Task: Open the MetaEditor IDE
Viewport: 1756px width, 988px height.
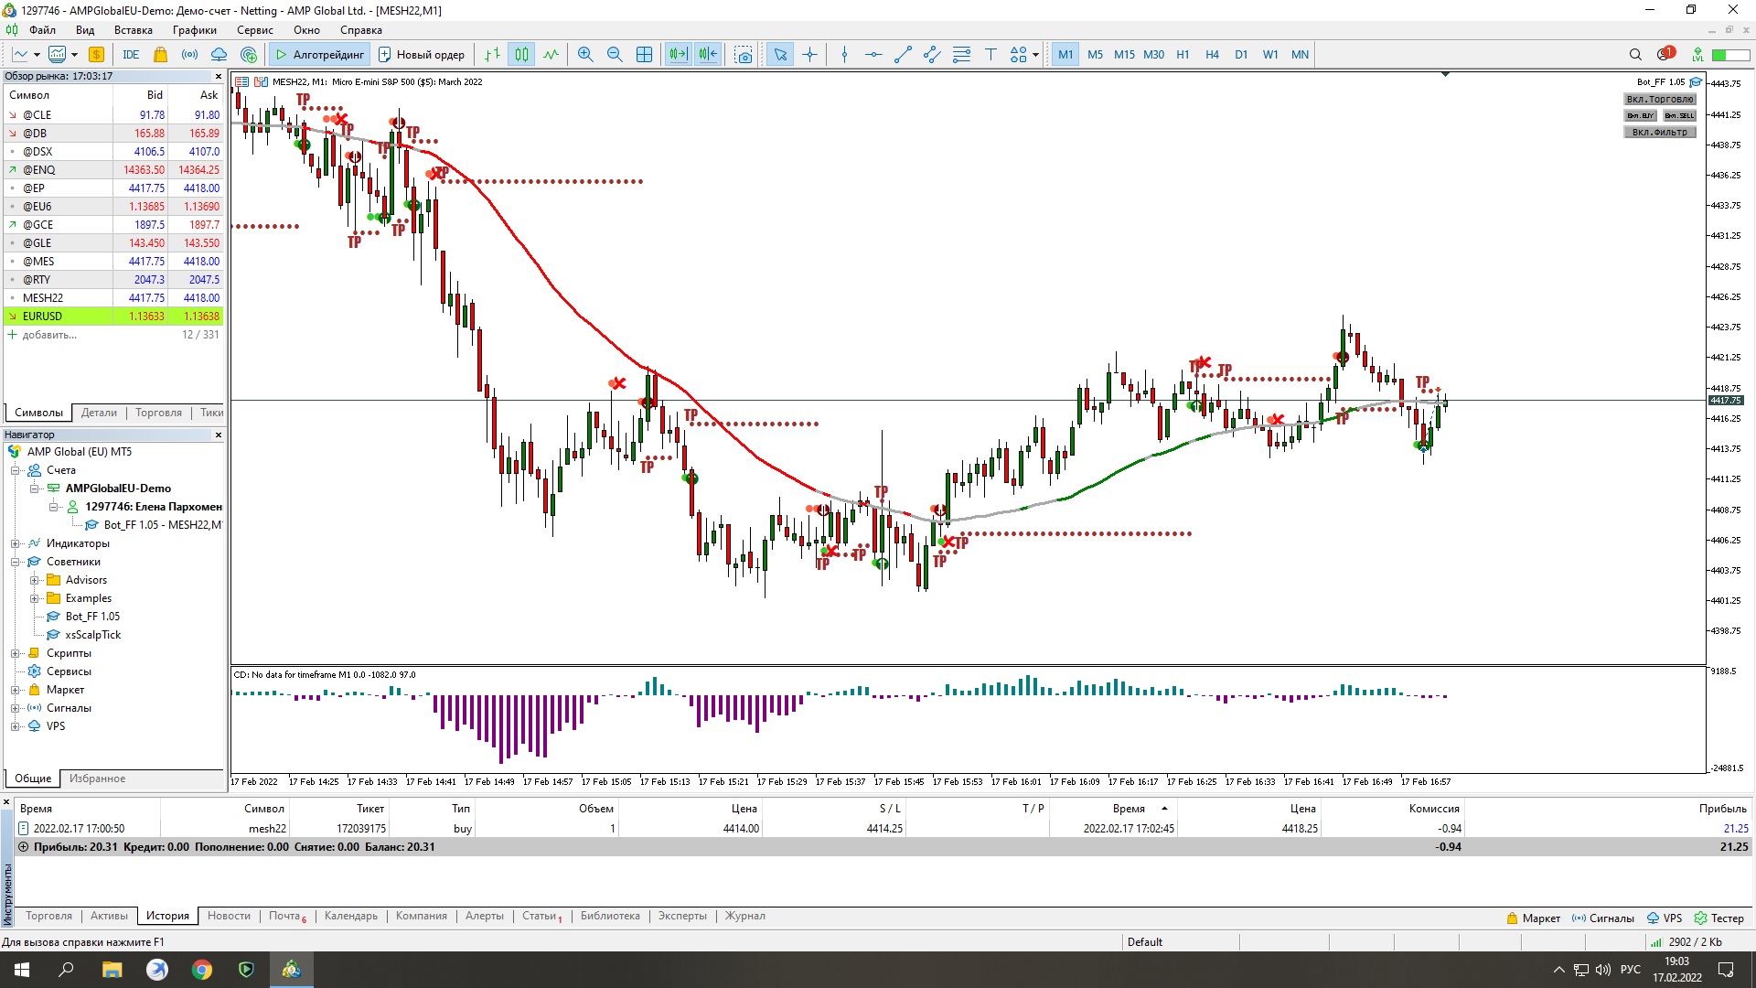Action: point(131,55)
